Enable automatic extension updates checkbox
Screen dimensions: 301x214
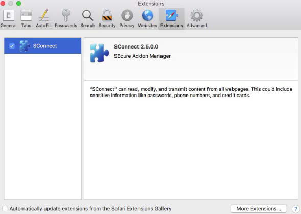tap(5, 208)
